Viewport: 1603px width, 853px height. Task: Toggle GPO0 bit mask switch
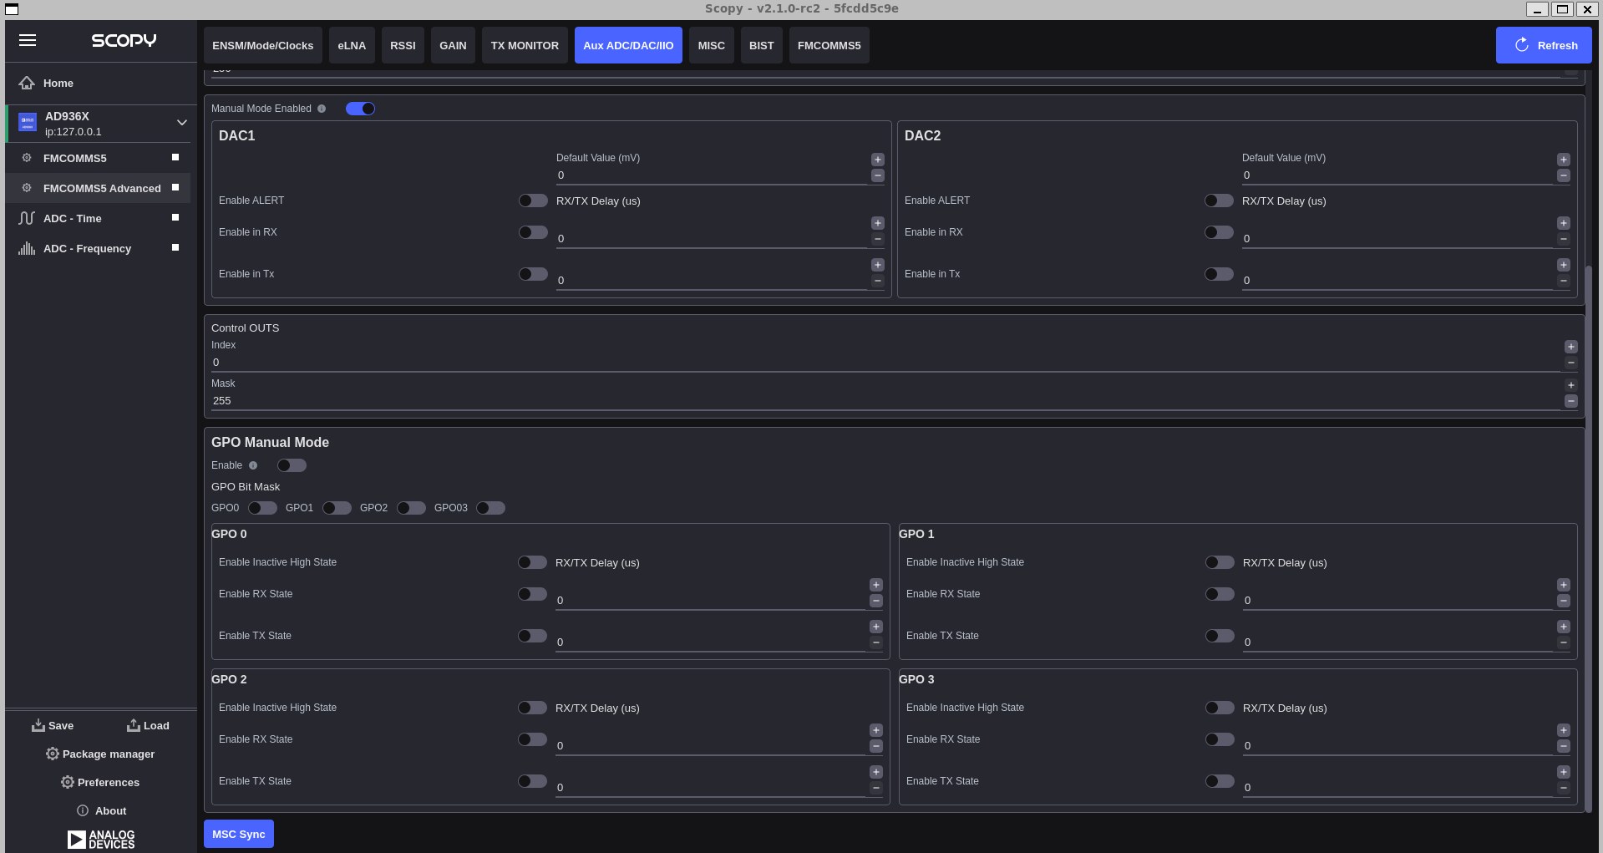click(262, 508)
